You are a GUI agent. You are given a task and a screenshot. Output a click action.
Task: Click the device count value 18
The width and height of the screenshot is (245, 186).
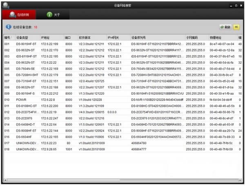click(x=36, y=27)
